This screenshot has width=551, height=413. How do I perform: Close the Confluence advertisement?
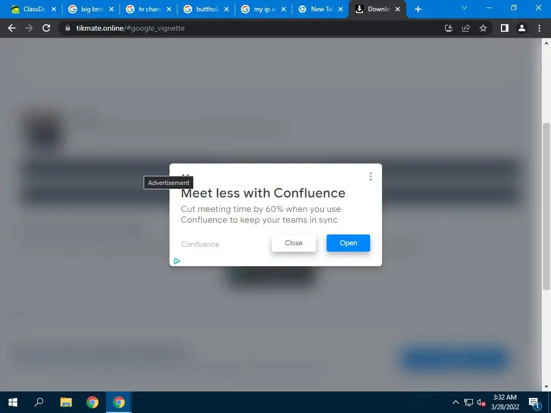pos(293,243)
